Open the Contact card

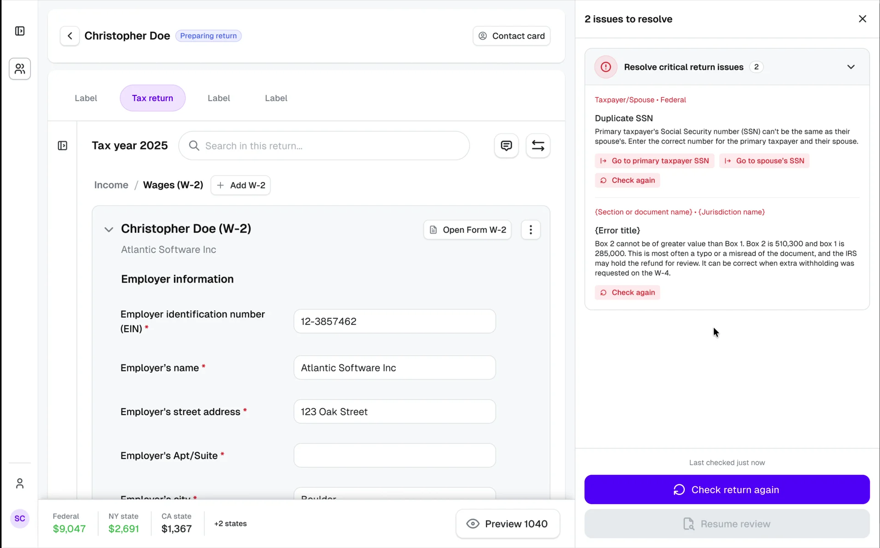tap(511, 36)
